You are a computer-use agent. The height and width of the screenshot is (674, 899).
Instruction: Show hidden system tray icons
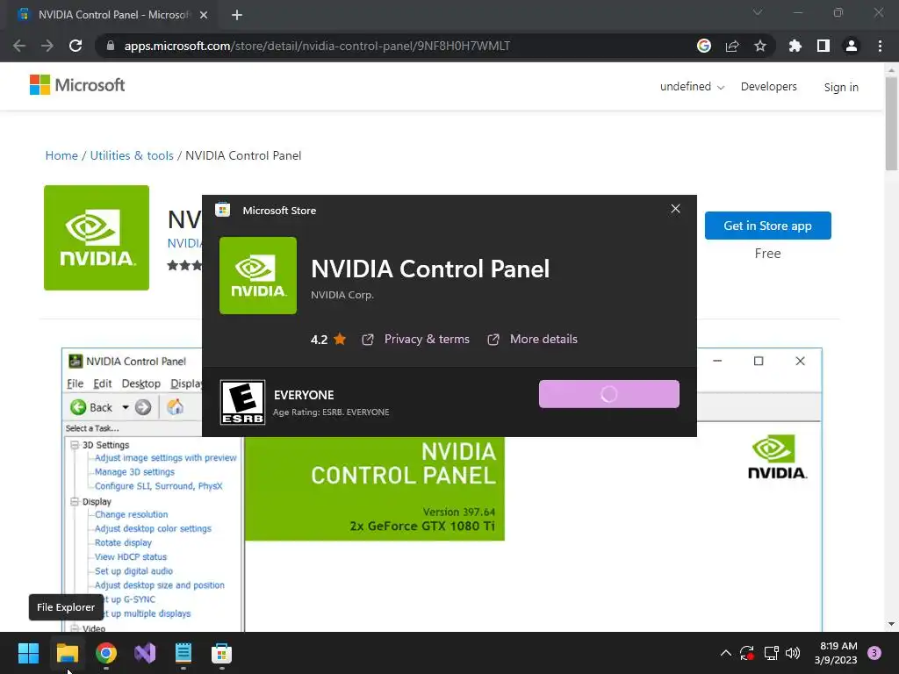coord(726,653)
